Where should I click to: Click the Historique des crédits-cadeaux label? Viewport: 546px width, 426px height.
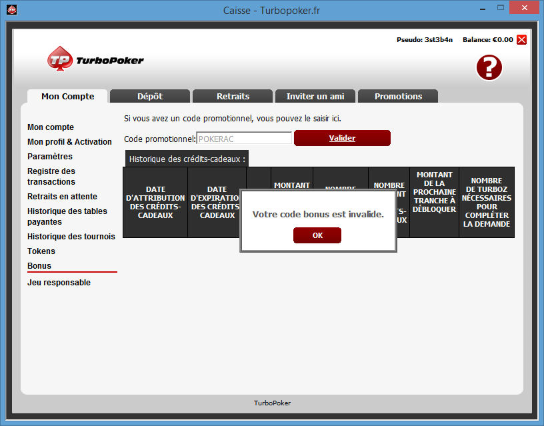click(x=187, y=159)
